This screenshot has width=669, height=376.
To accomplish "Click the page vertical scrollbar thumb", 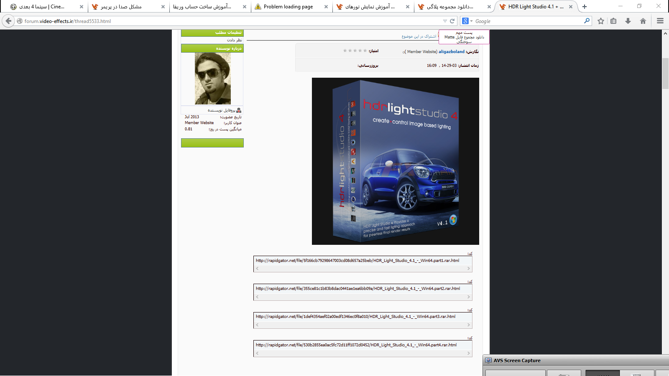I will tap(665, 74).
